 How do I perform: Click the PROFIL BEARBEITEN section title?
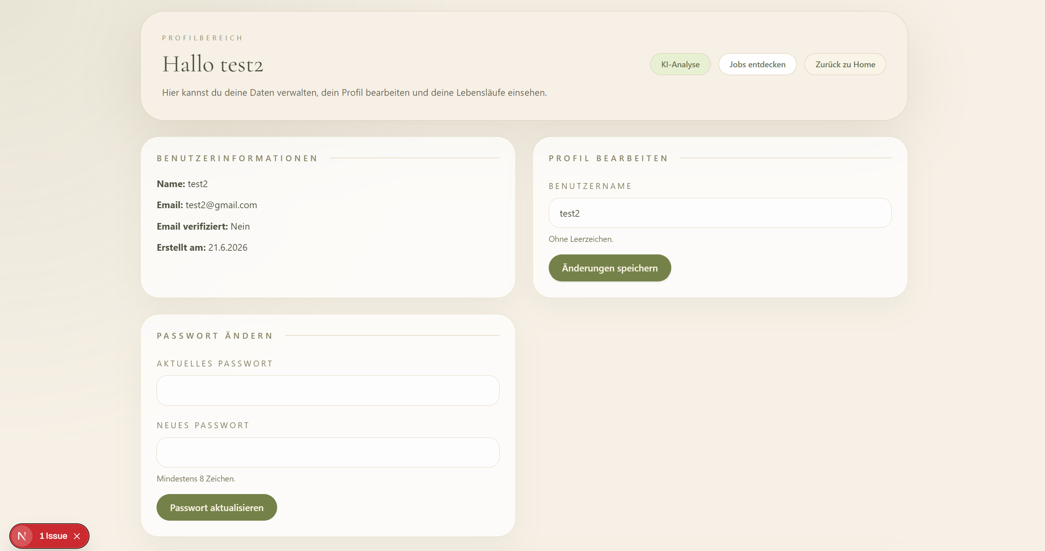[x=608, y=158]
